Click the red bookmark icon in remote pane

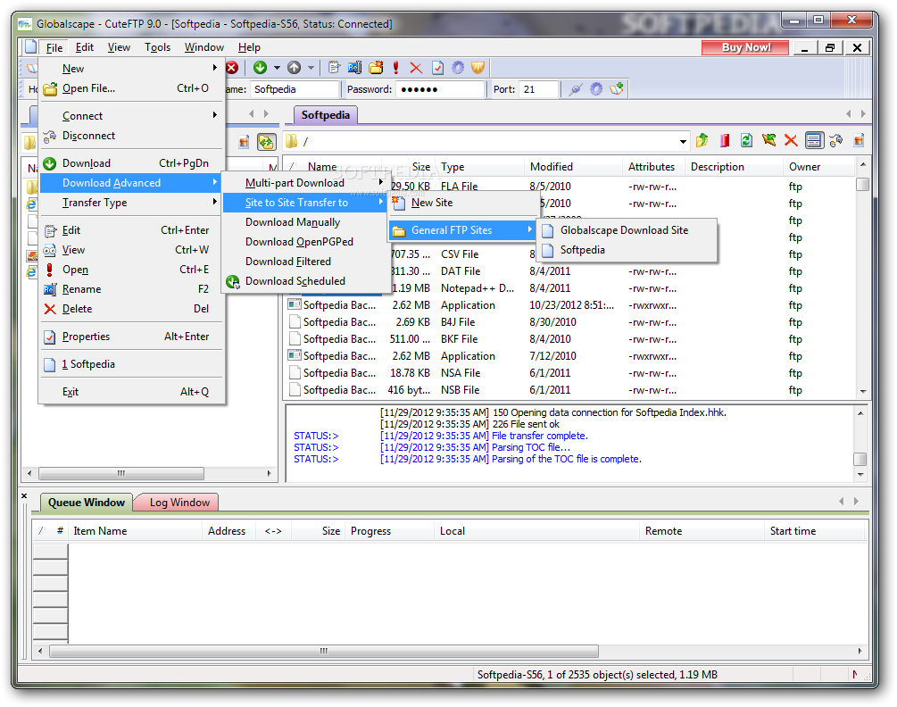point(724,140)
